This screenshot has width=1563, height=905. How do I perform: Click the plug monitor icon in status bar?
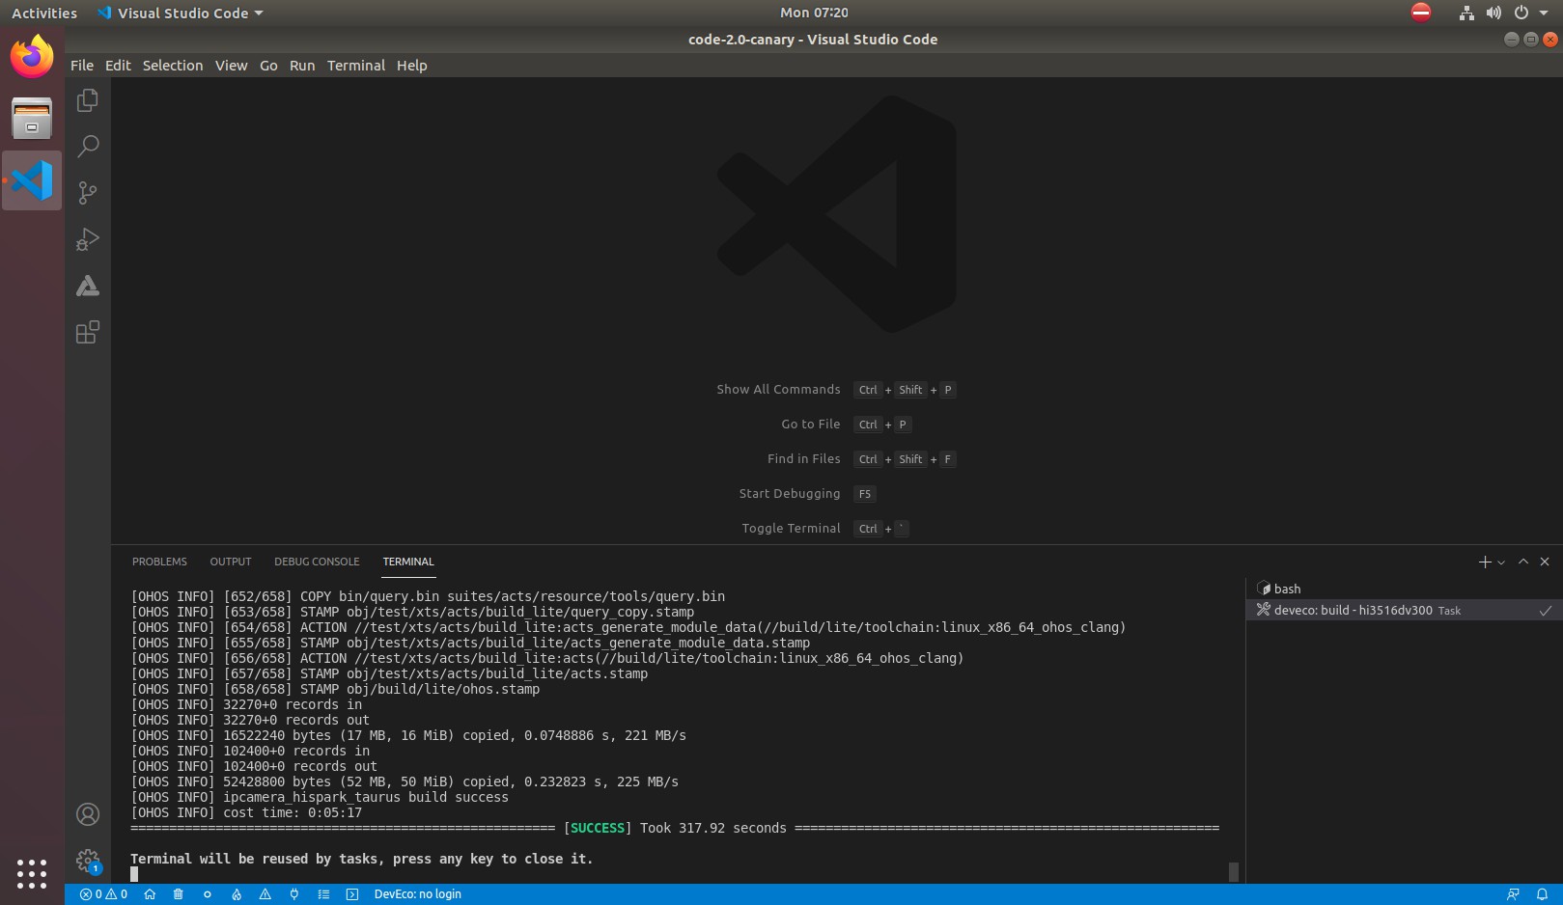[294, 894]
